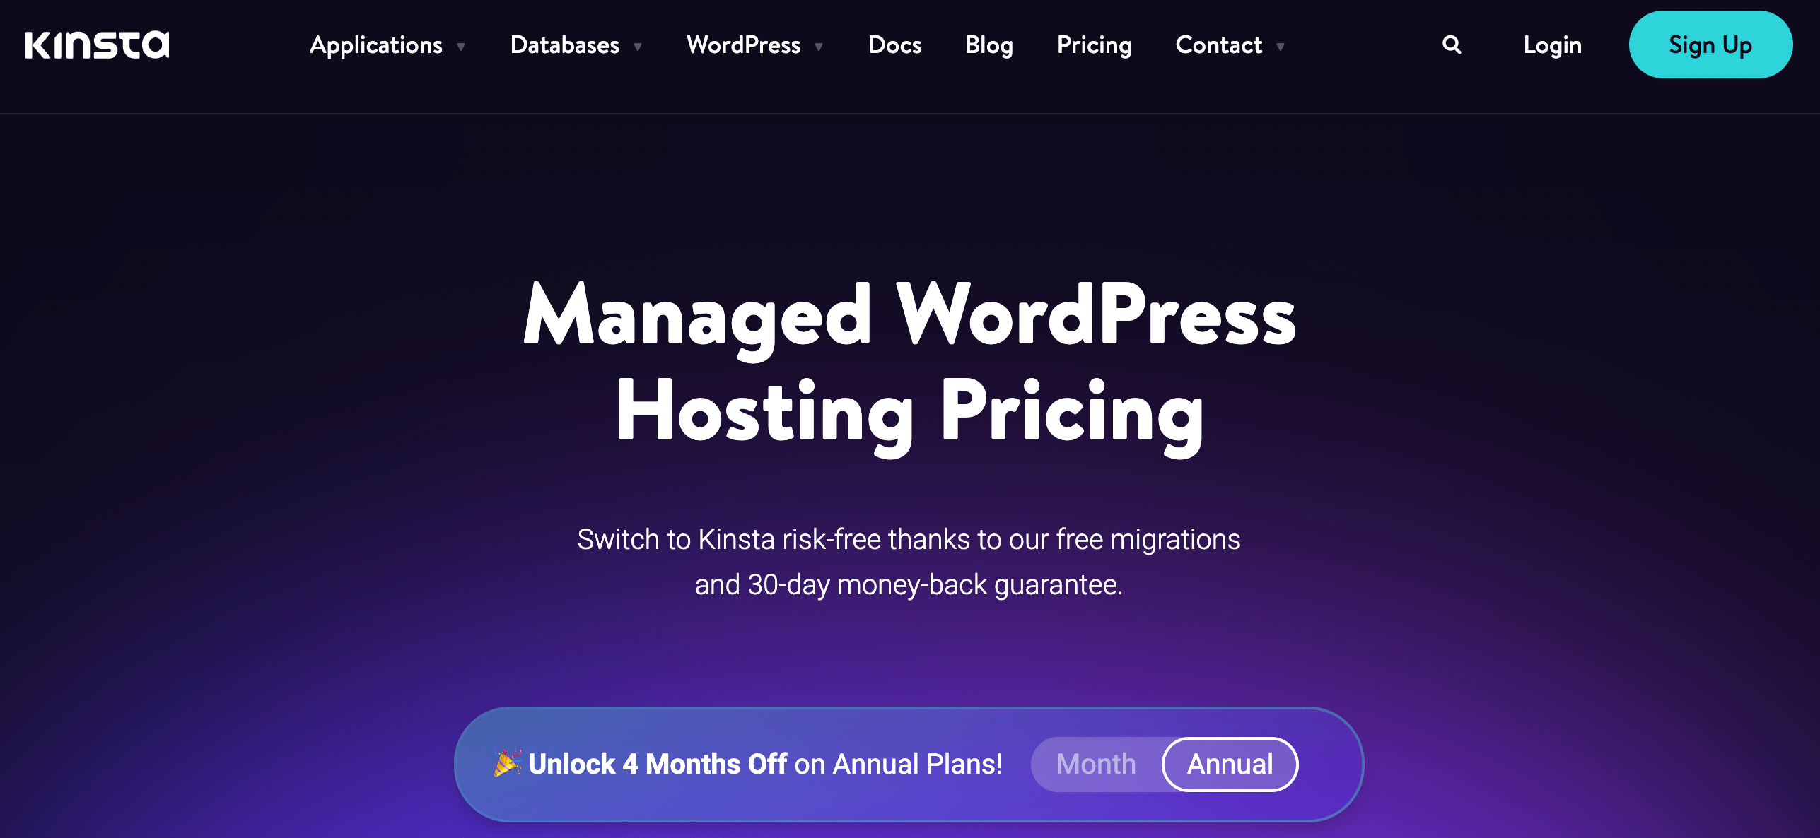Select Annual plan toggle option

tap(1229, 762)
